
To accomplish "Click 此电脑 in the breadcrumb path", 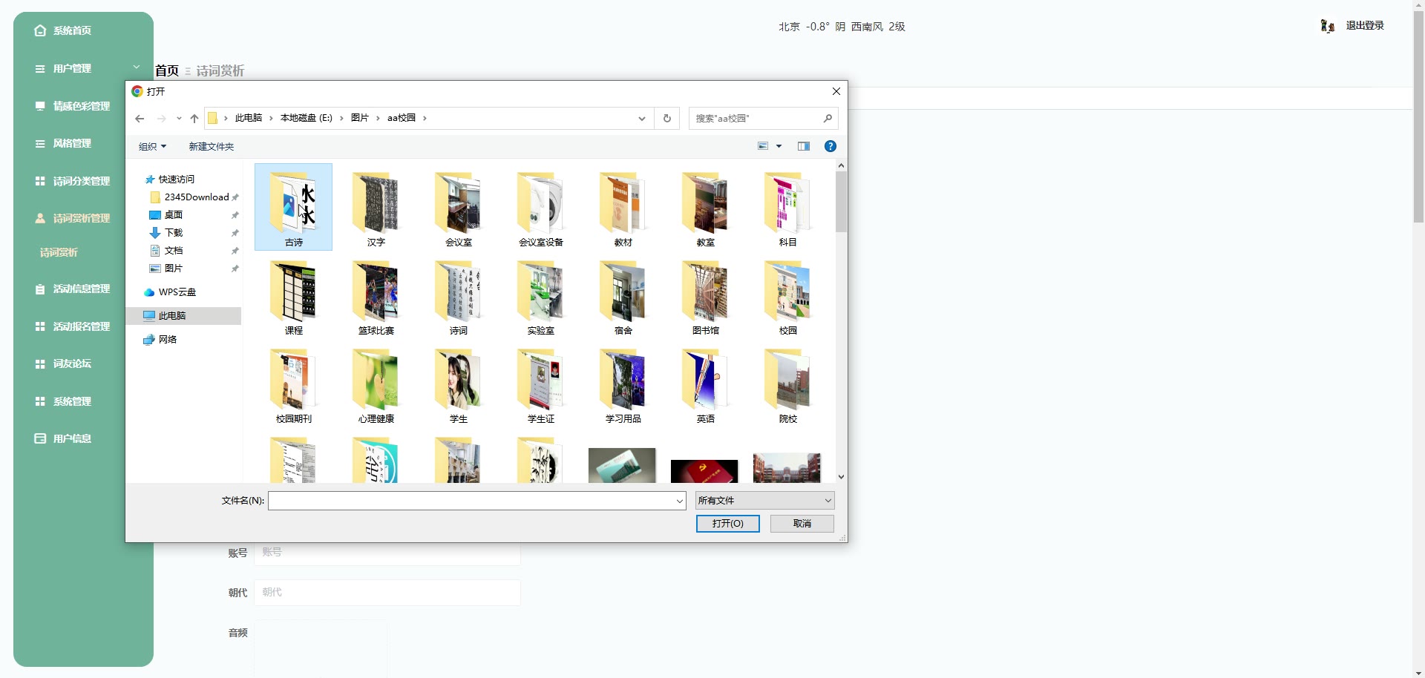I will (249, 118).
